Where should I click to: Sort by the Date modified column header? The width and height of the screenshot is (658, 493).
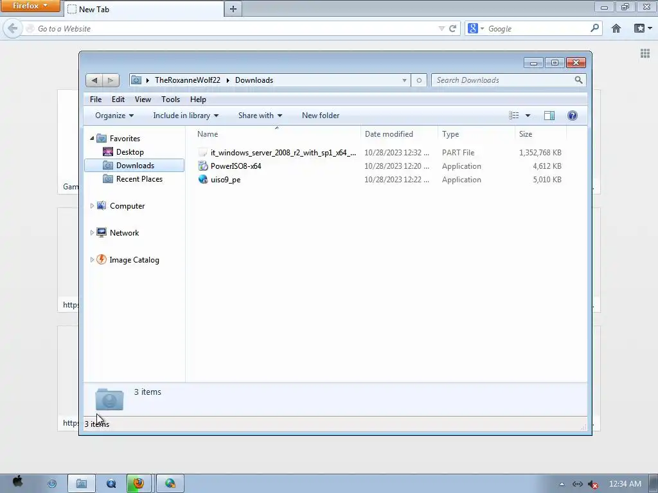click(398, 134)
